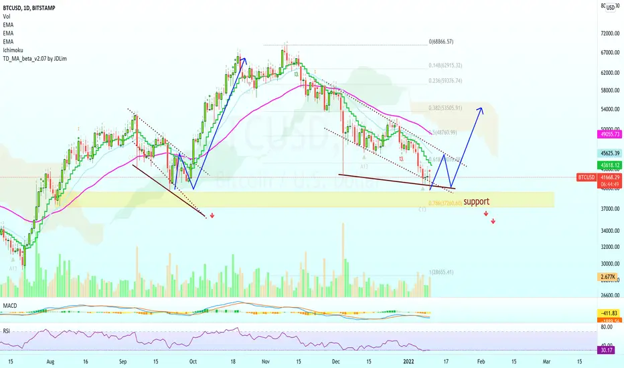This screenshot has width=624, height=368.
Task: Click the BTCUSD, 1D, BITSTAMP symbol title
Action: pos(29,8)
